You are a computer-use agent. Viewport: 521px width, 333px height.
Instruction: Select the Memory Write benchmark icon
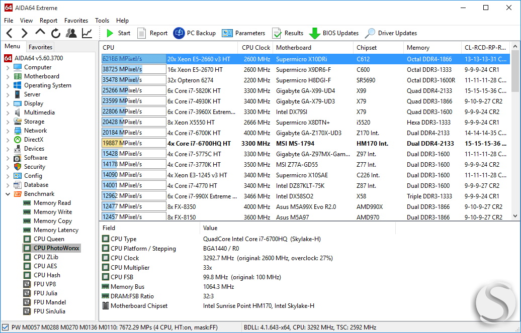(27, 212)
